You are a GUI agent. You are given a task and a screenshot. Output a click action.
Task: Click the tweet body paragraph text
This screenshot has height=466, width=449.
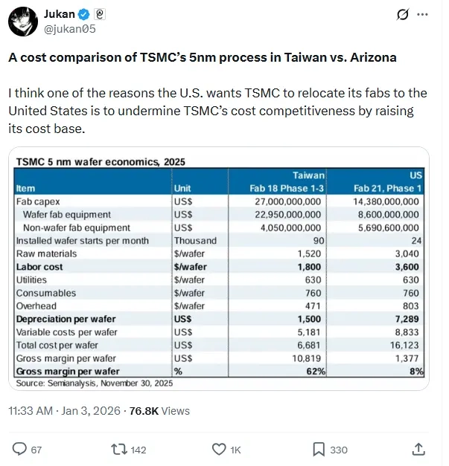(x=216, y=111)
